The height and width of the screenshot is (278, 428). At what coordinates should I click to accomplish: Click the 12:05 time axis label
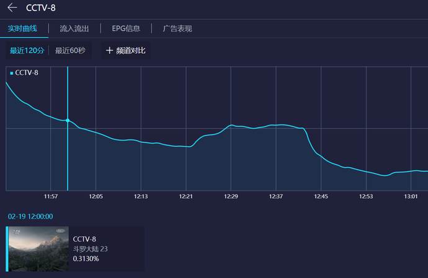pos(96,196)
